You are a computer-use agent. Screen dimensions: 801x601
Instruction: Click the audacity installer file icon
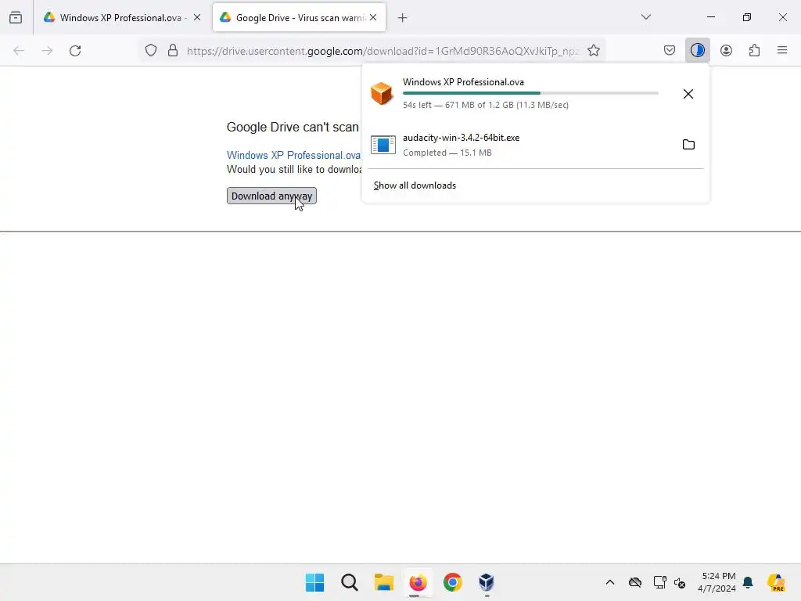(383, 145)
